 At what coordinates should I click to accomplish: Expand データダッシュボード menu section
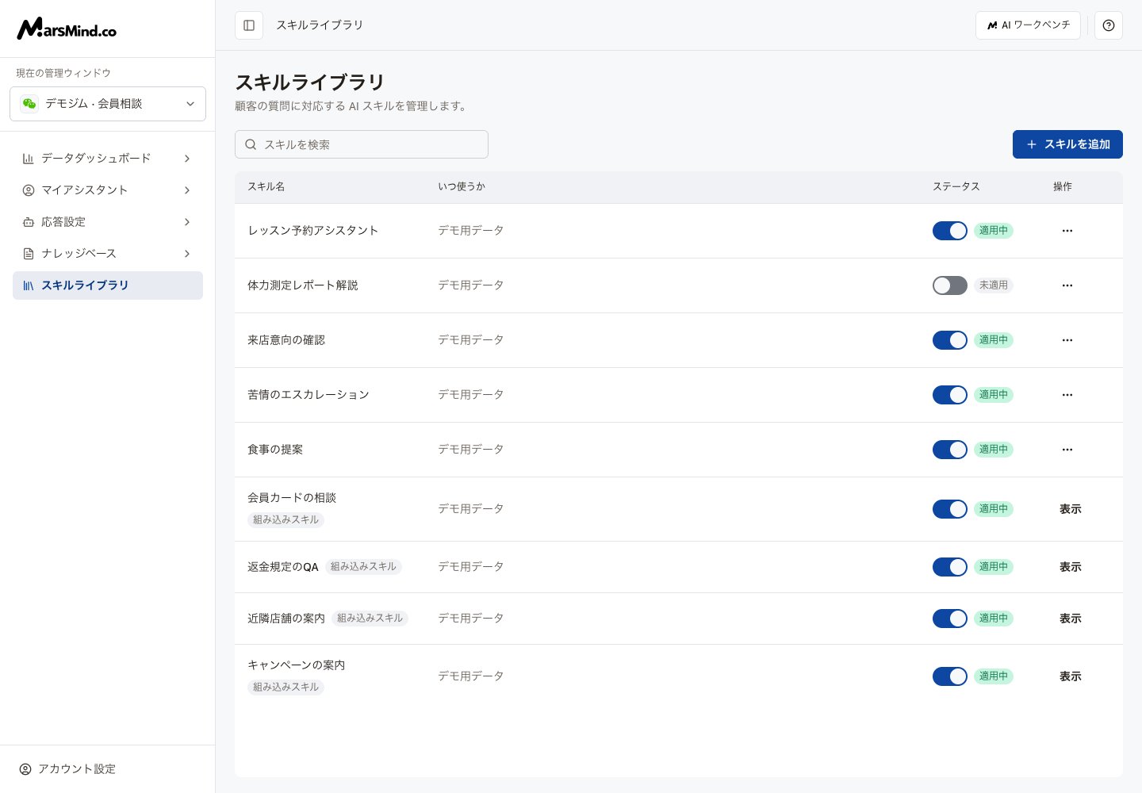tap(108, 159)
